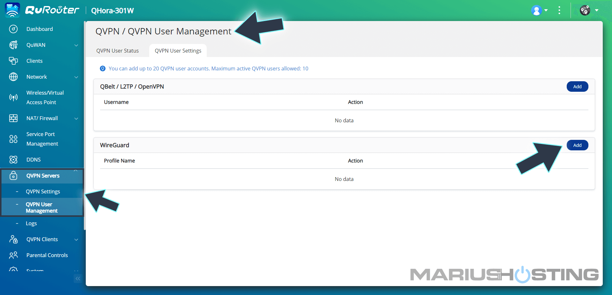Switch to QVPN User Status tab
The height and width of the screenshot is (295, 612).
click(x=117, y=51)
